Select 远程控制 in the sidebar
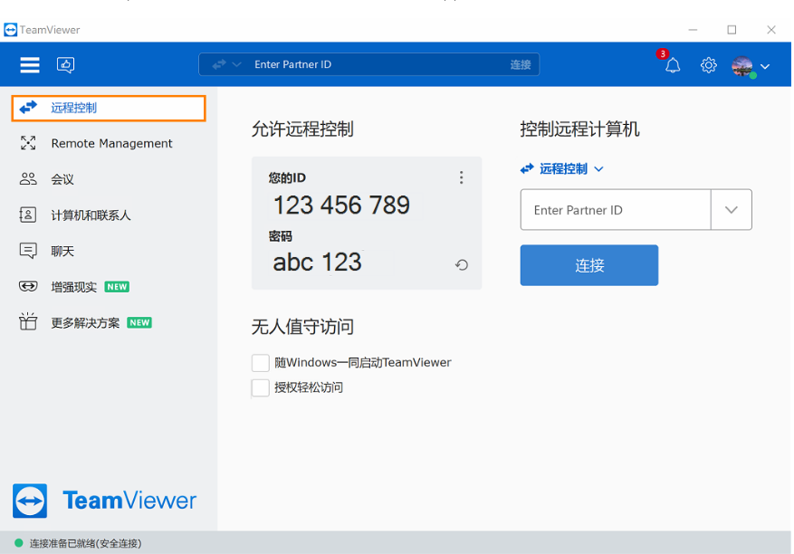Screen dimensions: 794x554 (x=109, y=108)
